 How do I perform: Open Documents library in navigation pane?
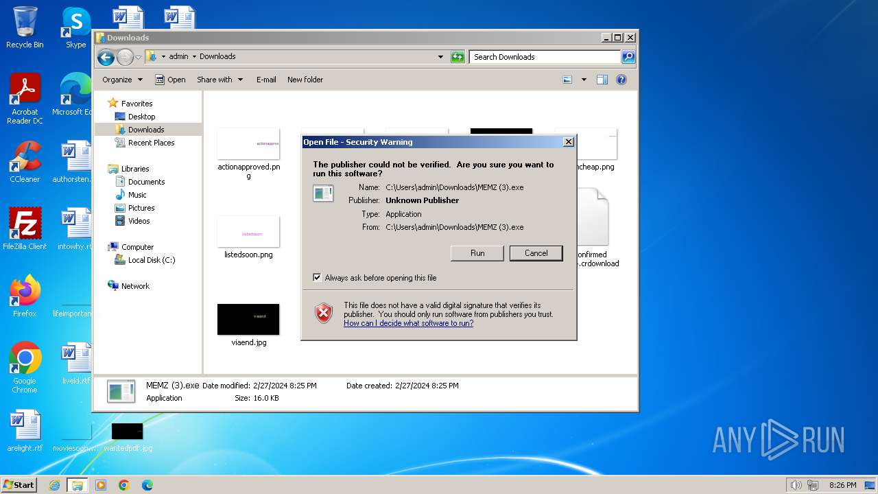click(x=146, y=182)
